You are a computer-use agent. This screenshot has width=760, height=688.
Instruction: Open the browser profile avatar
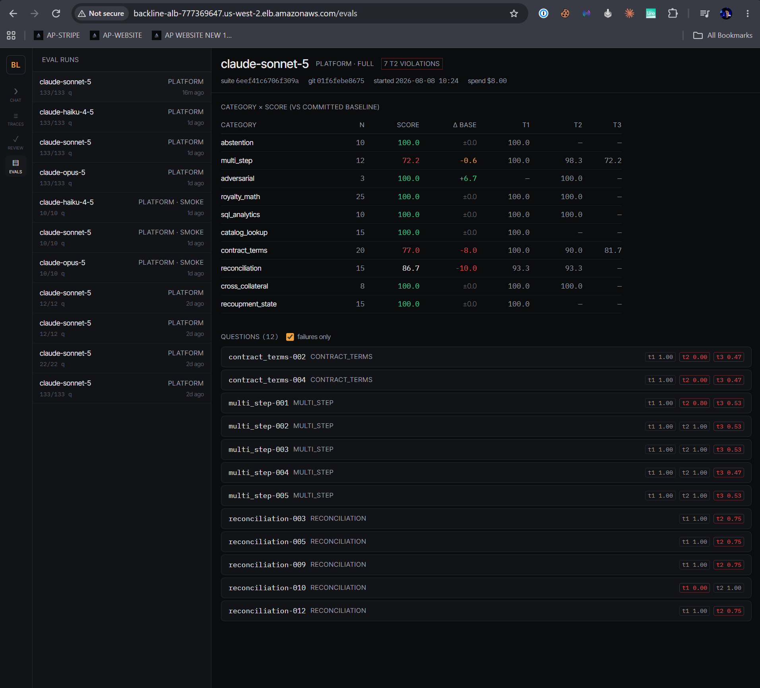pos(726,14)
